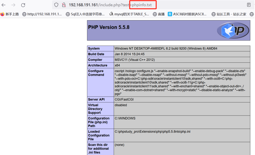Click the URL address bar text
The height and width of the screenshot is (155, 255).
[x=110, y=5]
